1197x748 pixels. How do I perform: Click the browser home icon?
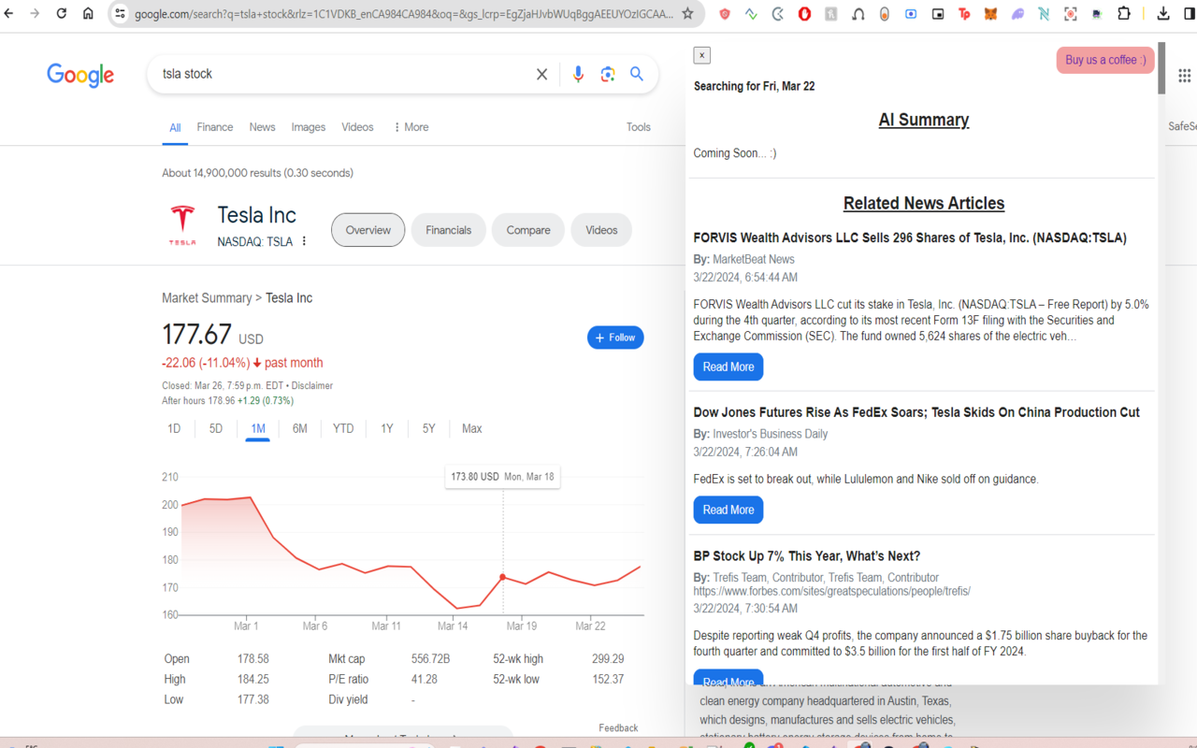point(88,14)
